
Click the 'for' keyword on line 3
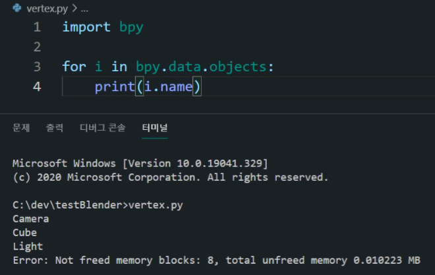click(x=74, y=67)
